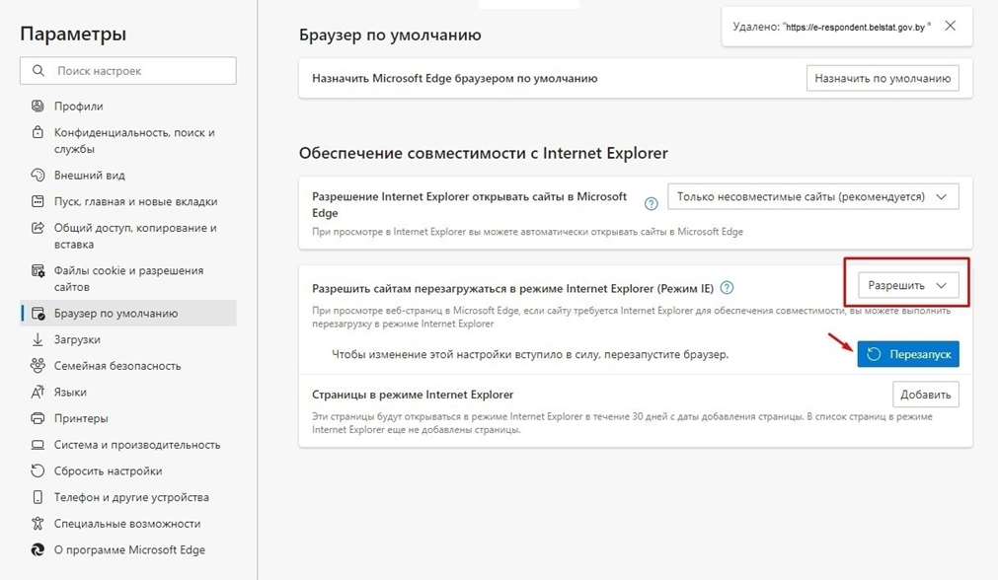This screenshot has height=580, width=998.
Task: Click 'Назначить Microsoft Edge браузером по умолчанию' text
Action: (454, 78)
